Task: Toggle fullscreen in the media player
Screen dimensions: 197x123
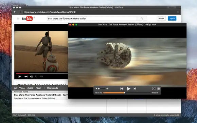Action: [154, 89]
